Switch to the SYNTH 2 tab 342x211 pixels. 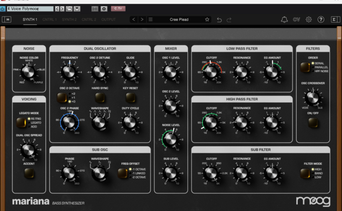[69, 20]
